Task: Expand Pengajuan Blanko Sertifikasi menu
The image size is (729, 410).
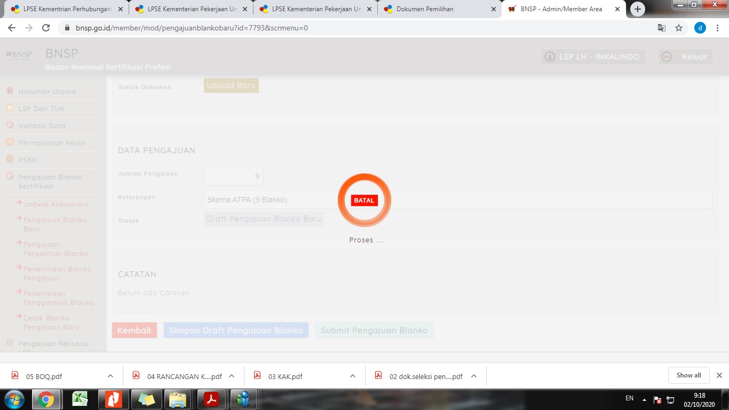Action: pyautogui.click(x=50, y=182)
